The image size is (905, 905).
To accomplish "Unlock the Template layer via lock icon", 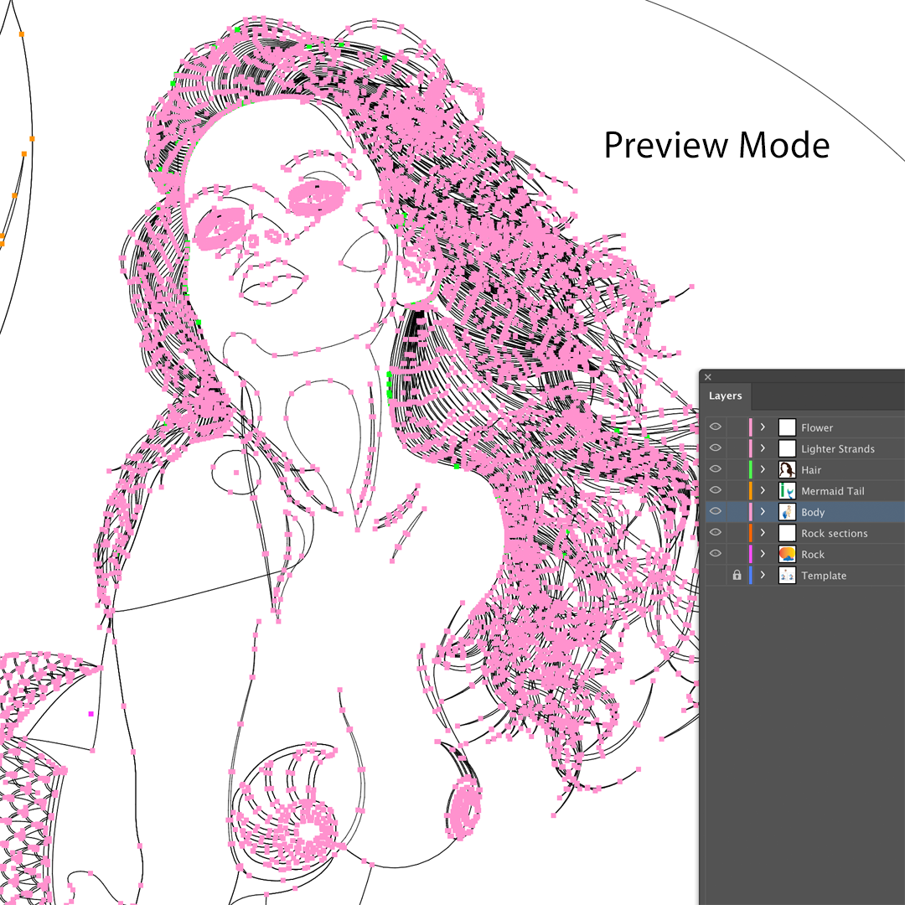I will 737,575.
